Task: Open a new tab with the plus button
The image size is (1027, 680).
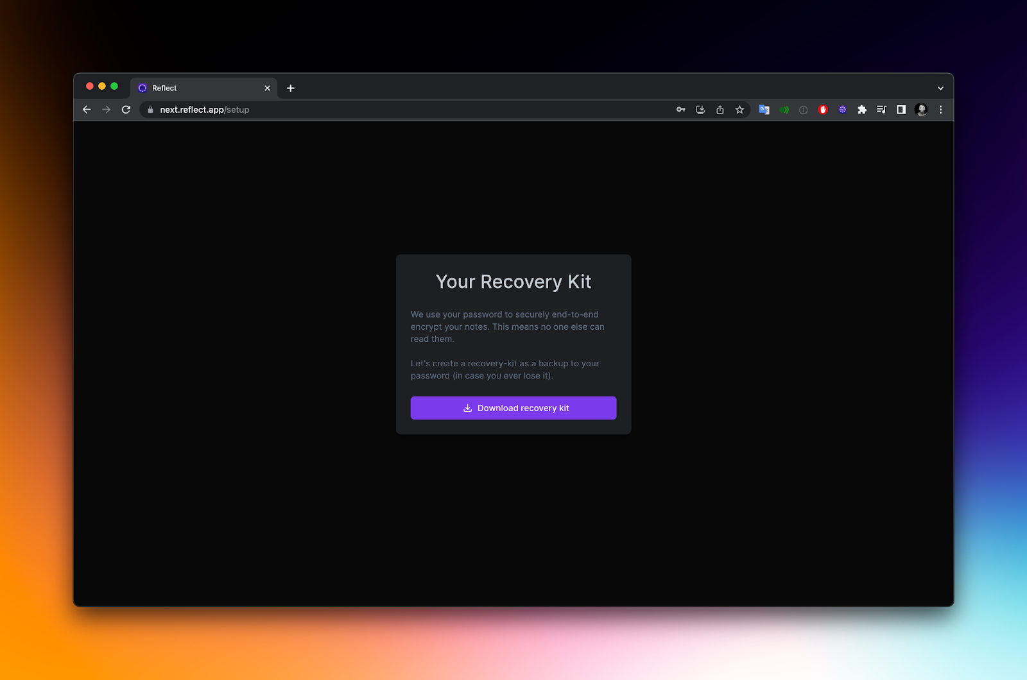Action: (x=291, y=89)
